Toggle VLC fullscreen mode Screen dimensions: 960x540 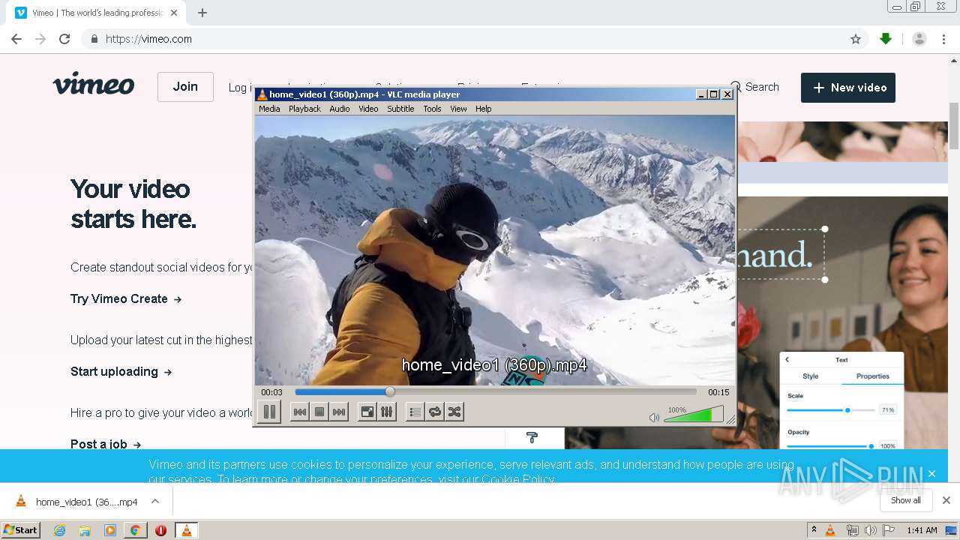click(367, 412)
